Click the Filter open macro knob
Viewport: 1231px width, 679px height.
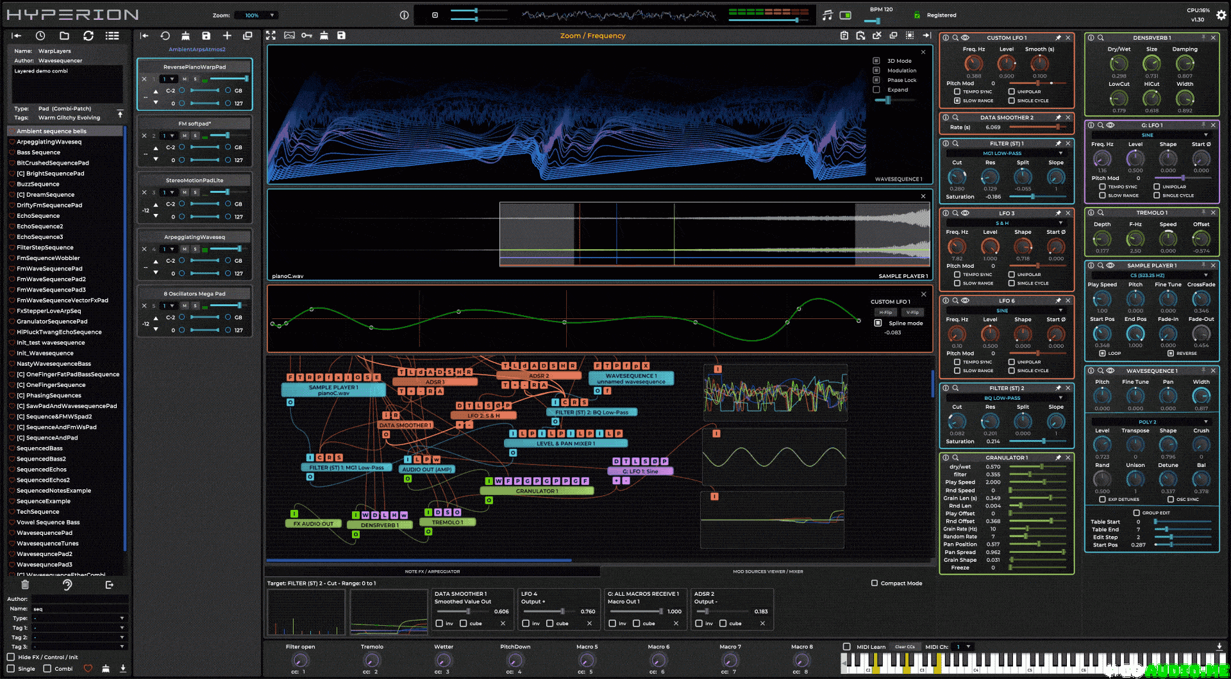[299, 660]
